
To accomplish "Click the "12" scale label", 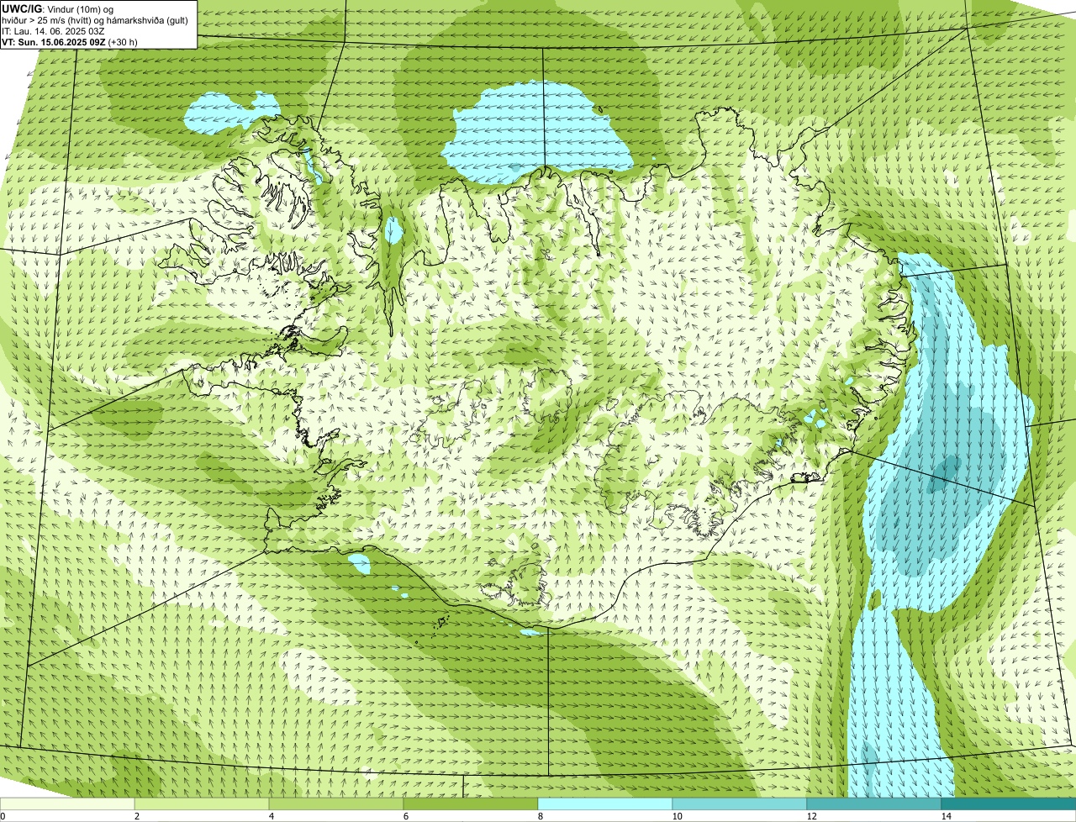I will coord(810,816).
